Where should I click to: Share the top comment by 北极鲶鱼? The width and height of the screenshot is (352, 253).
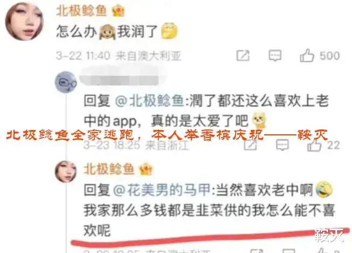tap(243, 56)
